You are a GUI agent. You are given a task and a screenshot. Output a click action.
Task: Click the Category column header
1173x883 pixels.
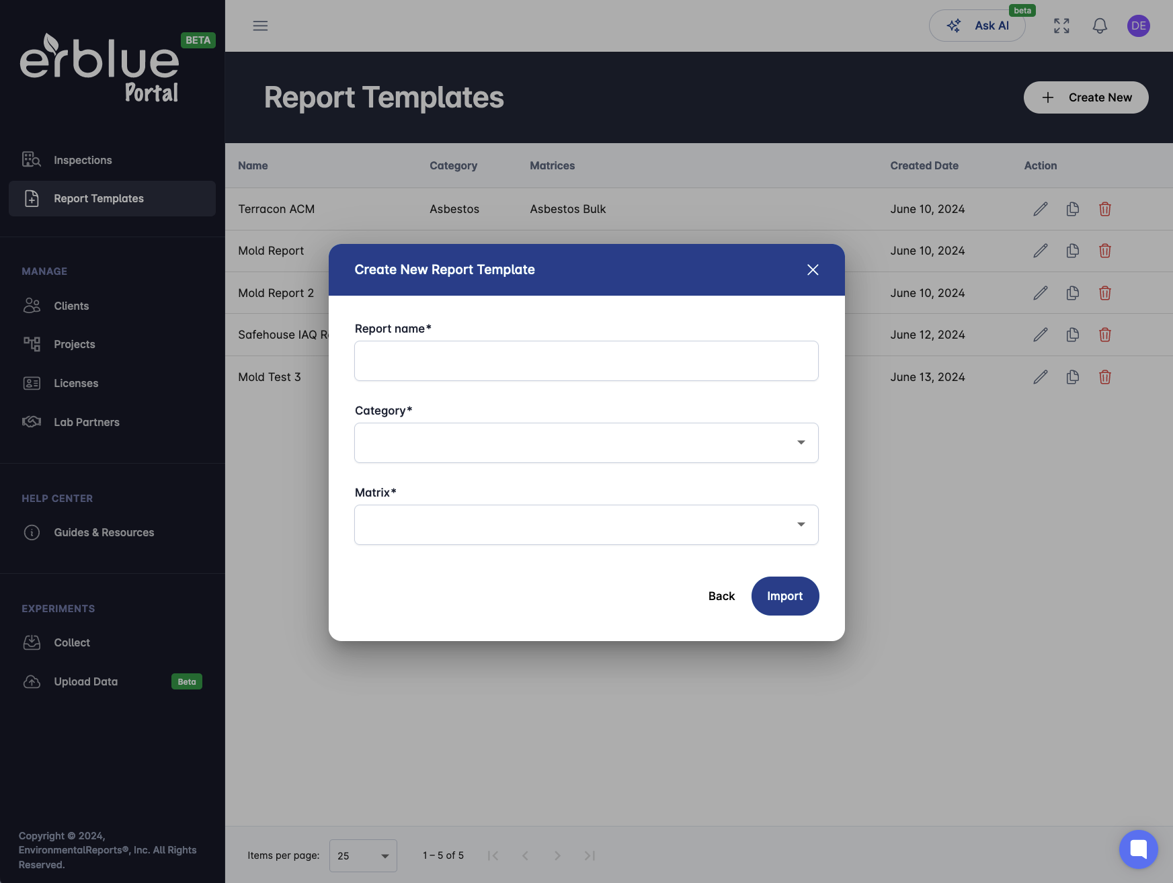click(x=454, y=165)
